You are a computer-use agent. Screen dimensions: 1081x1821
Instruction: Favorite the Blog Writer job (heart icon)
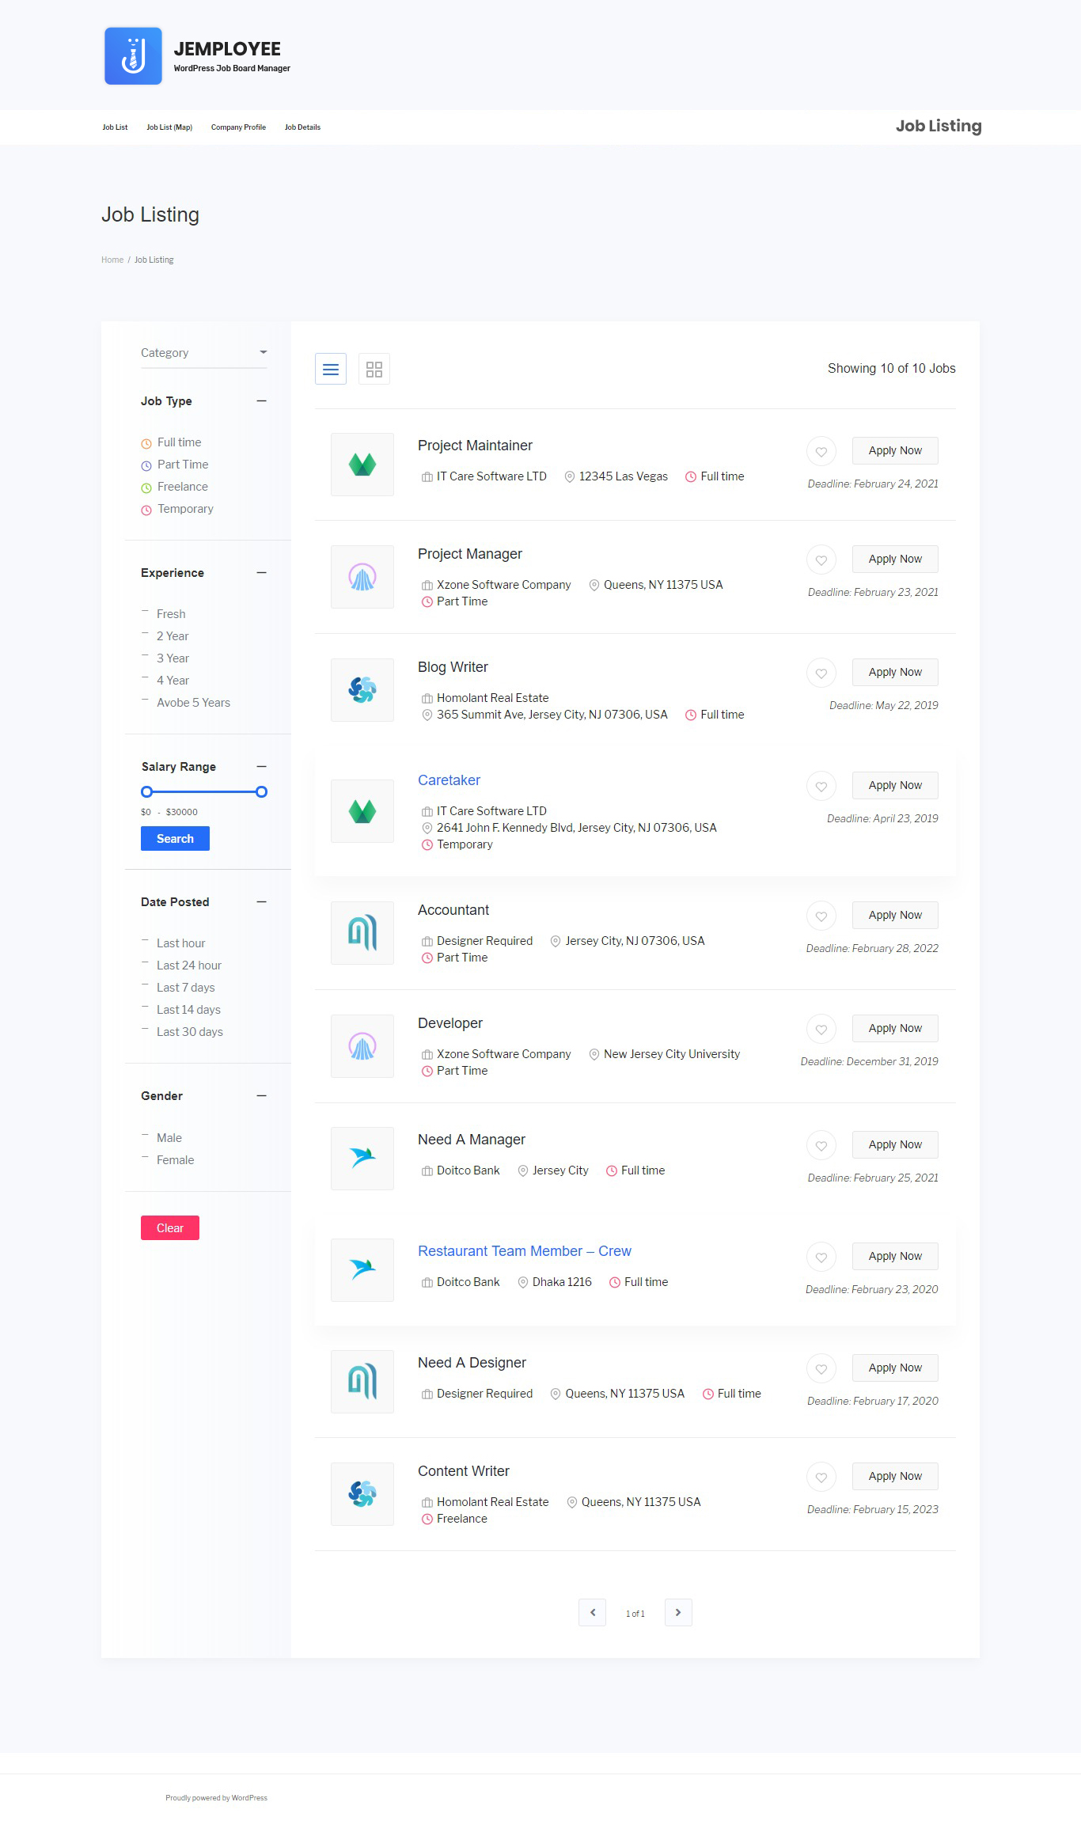tap(821, 673)
